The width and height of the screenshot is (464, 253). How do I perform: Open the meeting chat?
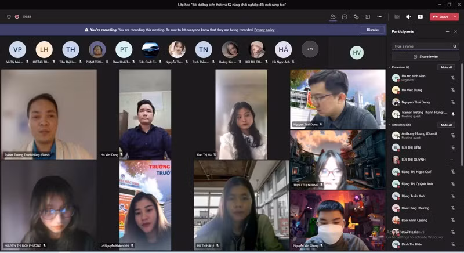(x=345, y=16)
